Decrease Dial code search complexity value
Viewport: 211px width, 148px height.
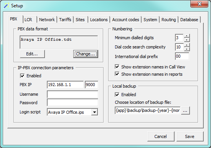coord(187,49)
